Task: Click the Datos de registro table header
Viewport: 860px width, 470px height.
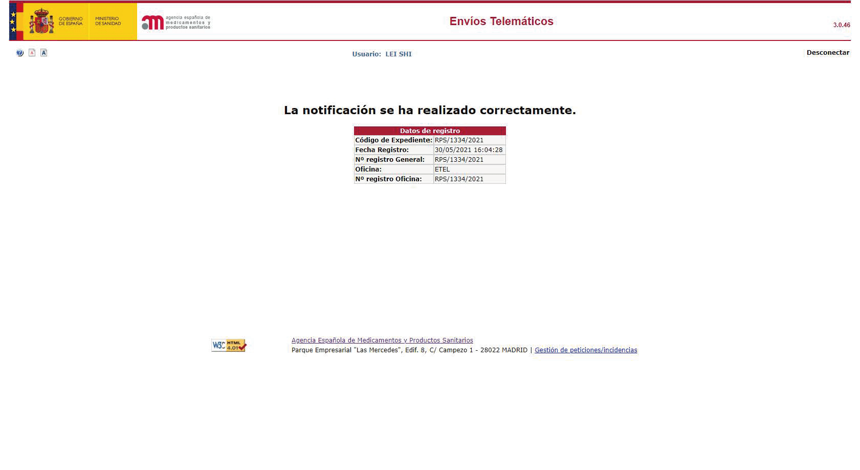Action: click(430, 131)
